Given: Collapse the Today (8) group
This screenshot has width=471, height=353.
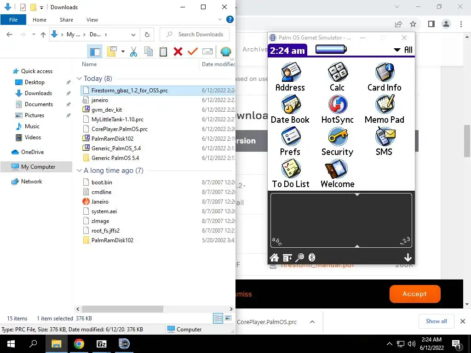Looking at the screenshot, I should [79, 78].
